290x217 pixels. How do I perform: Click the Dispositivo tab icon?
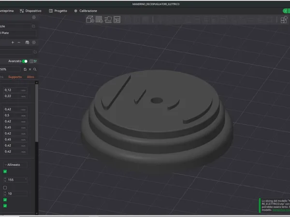click(22, 11)
